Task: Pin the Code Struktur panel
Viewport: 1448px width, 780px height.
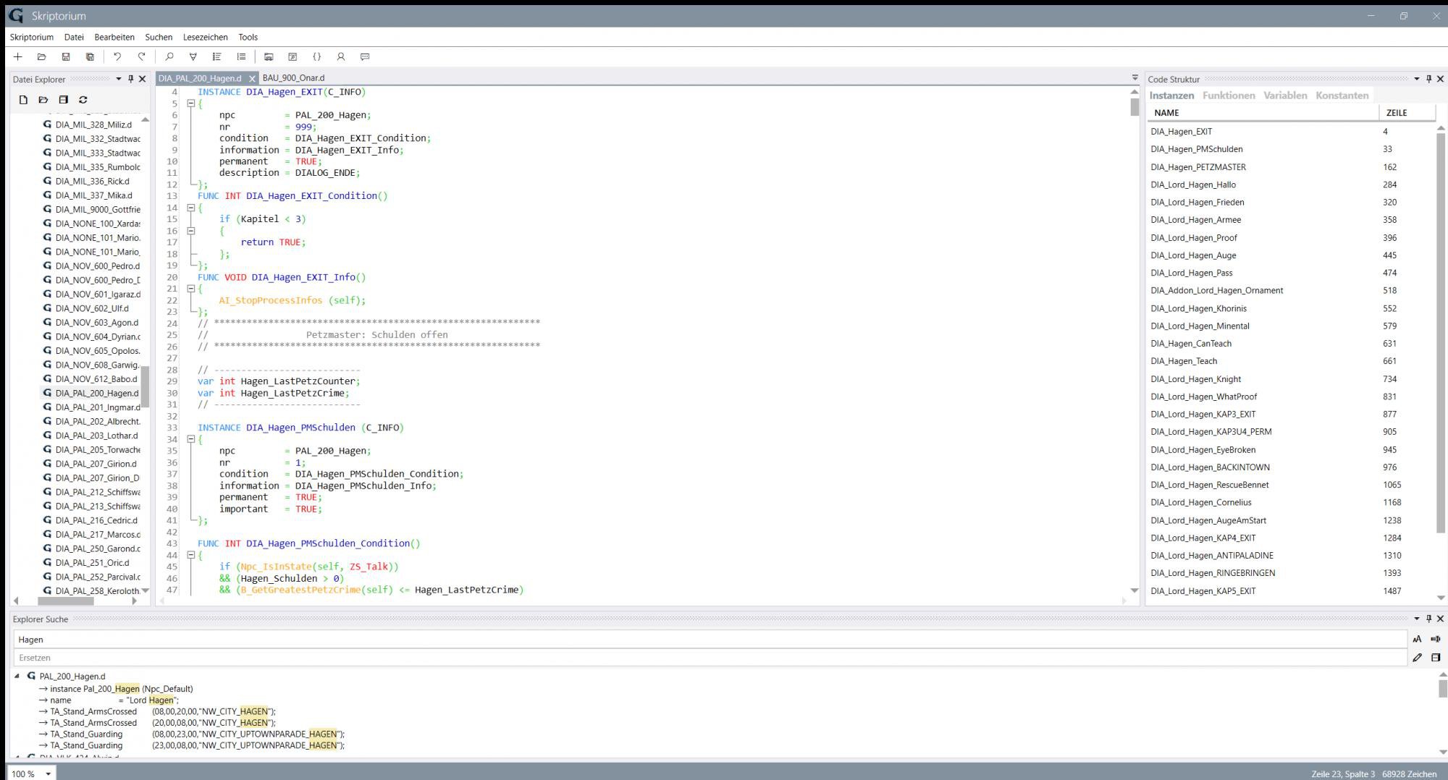Action: pyautogui.click(x=1428, y=79)
